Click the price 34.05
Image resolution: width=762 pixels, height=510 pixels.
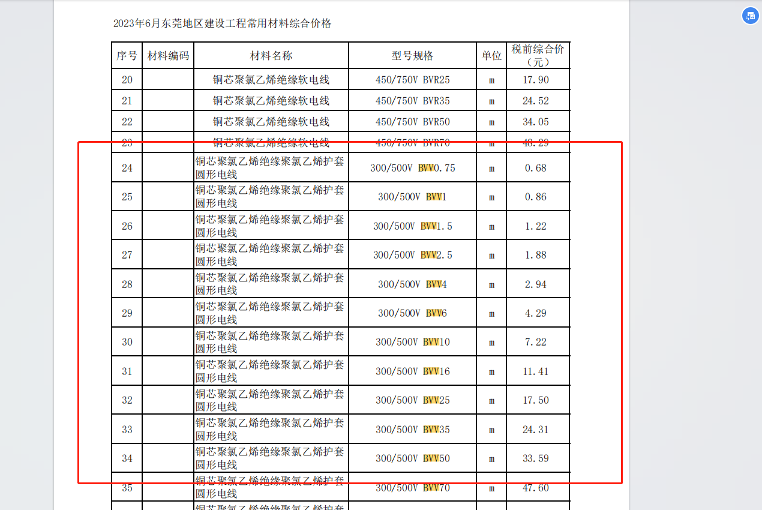[536, 122]
